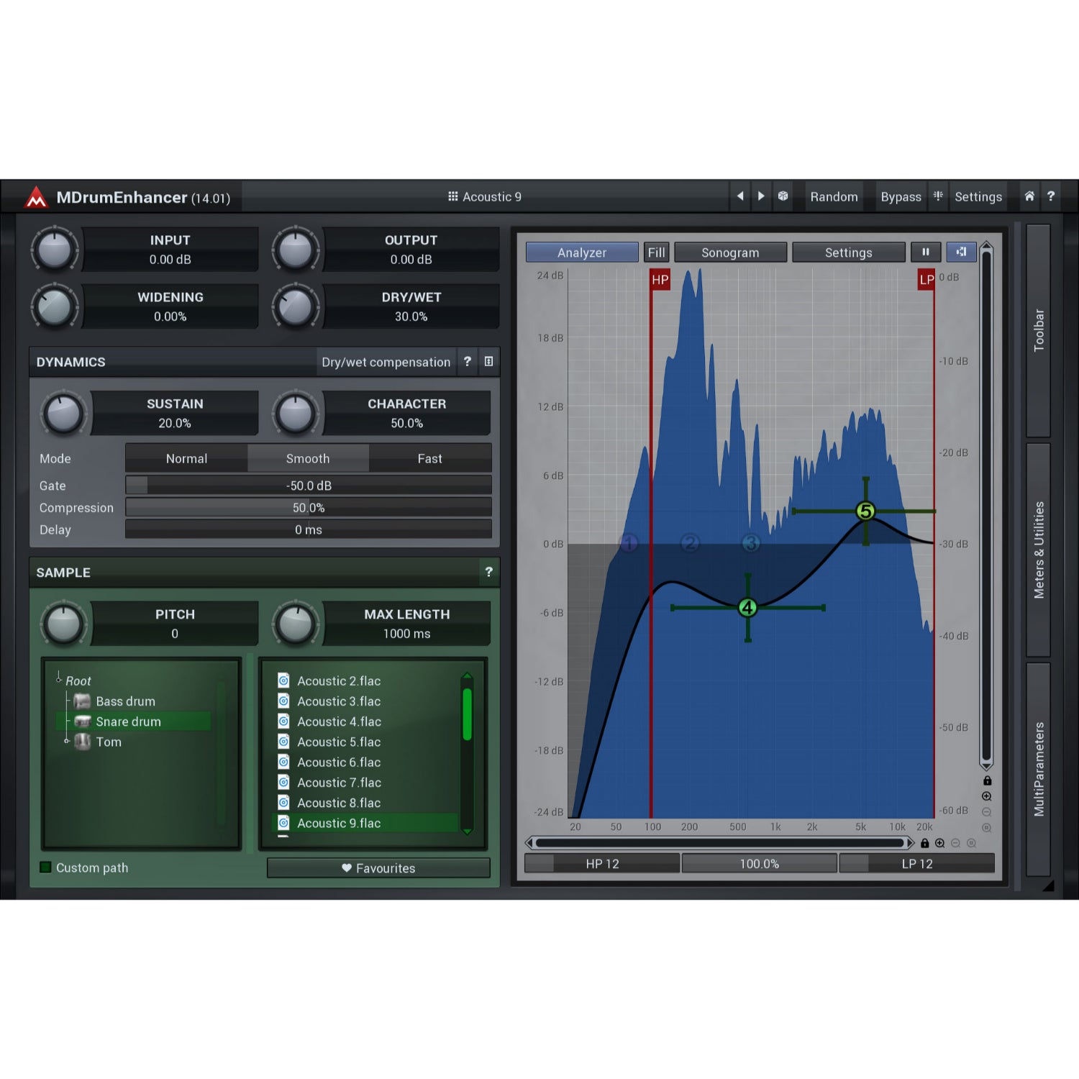The height and width of the screenshot is (1079, 1079).
Task: Zoom in vertically on the graph
Action: [987, 796]
